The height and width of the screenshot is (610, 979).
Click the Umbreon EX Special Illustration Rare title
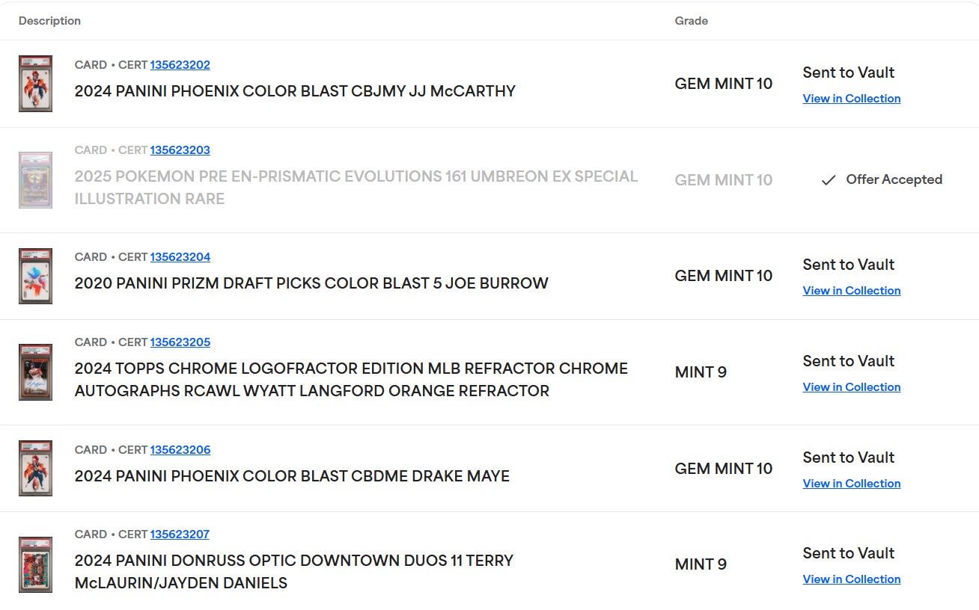[356, 188]
